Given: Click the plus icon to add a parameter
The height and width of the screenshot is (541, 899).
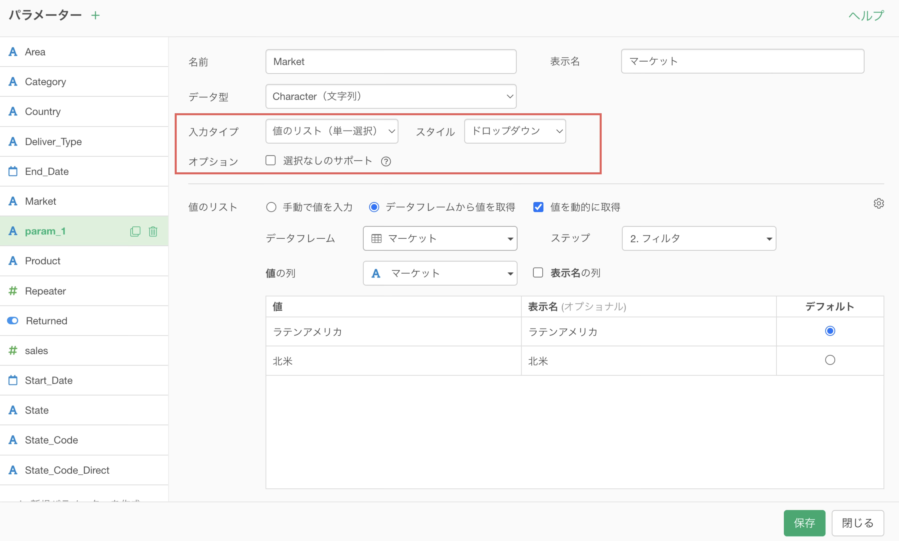Looking at the screenshot, I should (95, 15).
